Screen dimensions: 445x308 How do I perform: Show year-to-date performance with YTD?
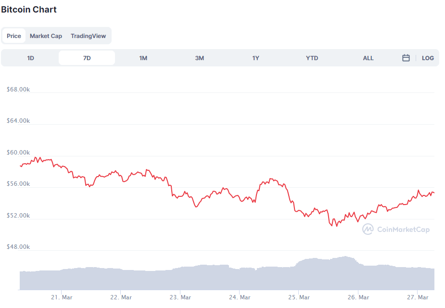(x=312, y=58)
